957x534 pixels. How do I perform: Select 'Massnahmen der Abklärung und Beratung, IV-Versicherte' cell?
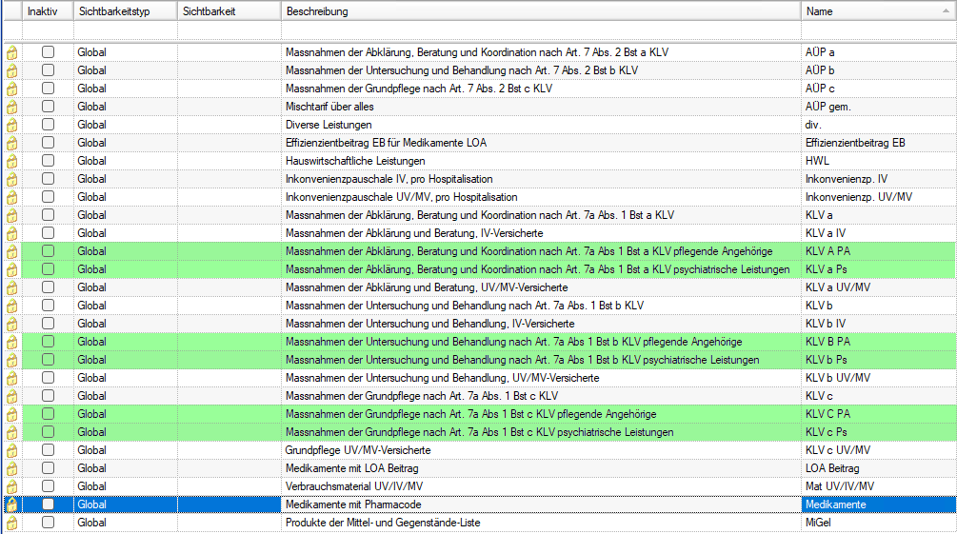[x=541, y=233]
